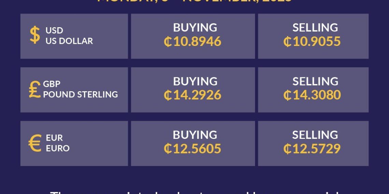Click the cedi symbol before 14.2926
The height and width of the screenshot is (194, 389).
click(x=168, y=95)
